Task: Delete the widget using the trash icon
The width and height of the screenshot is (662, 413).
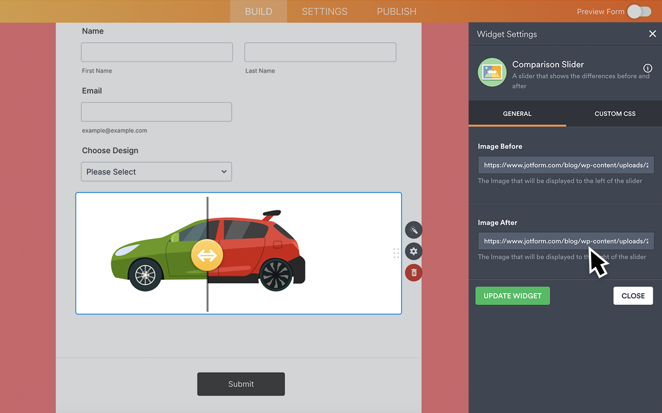Action: click(413, 272)
